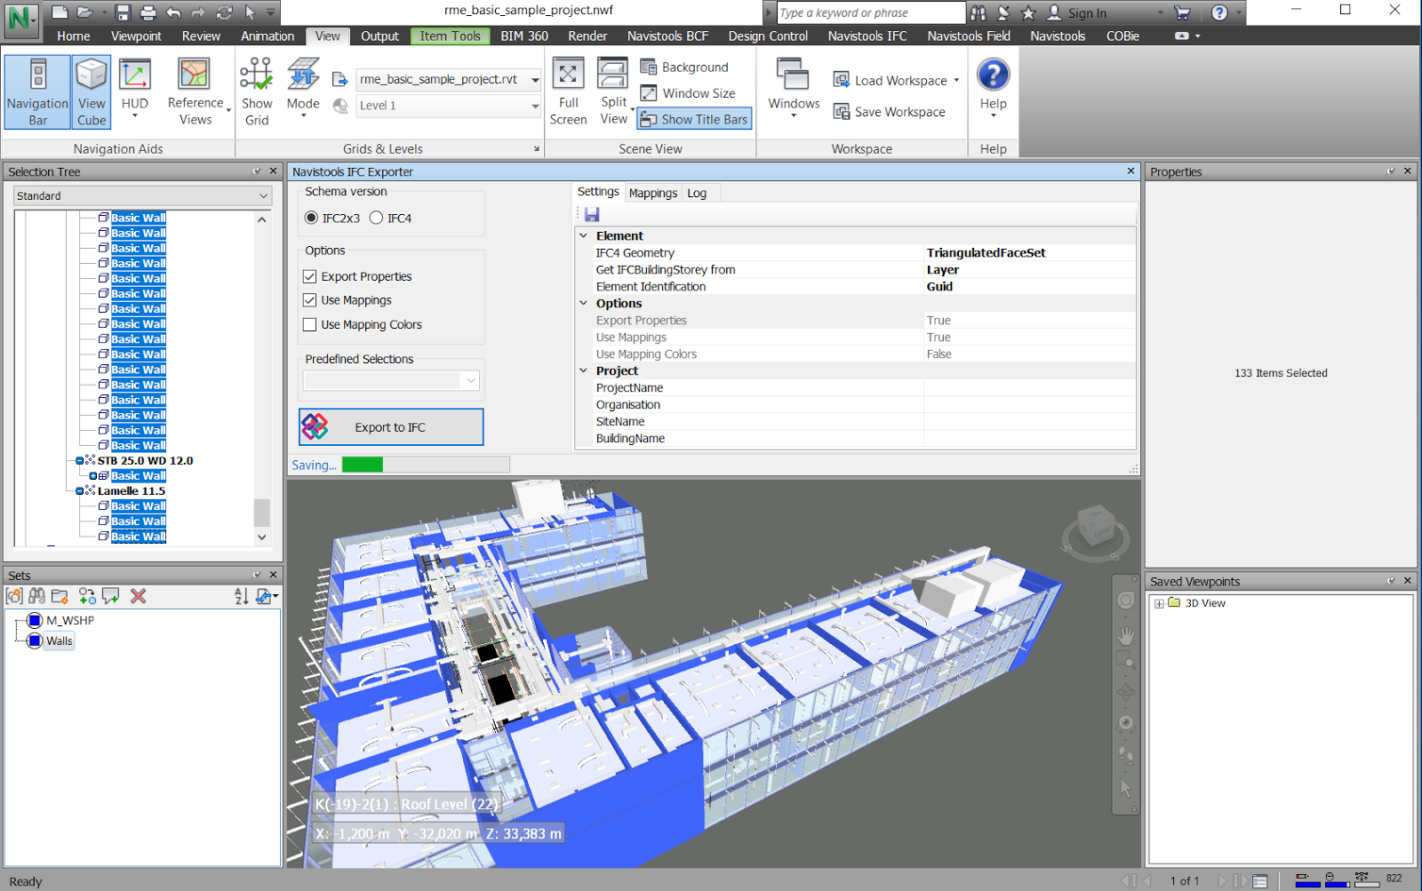Open the Background settings
This screenshot has width=1422, height=891.
(684, 68)
